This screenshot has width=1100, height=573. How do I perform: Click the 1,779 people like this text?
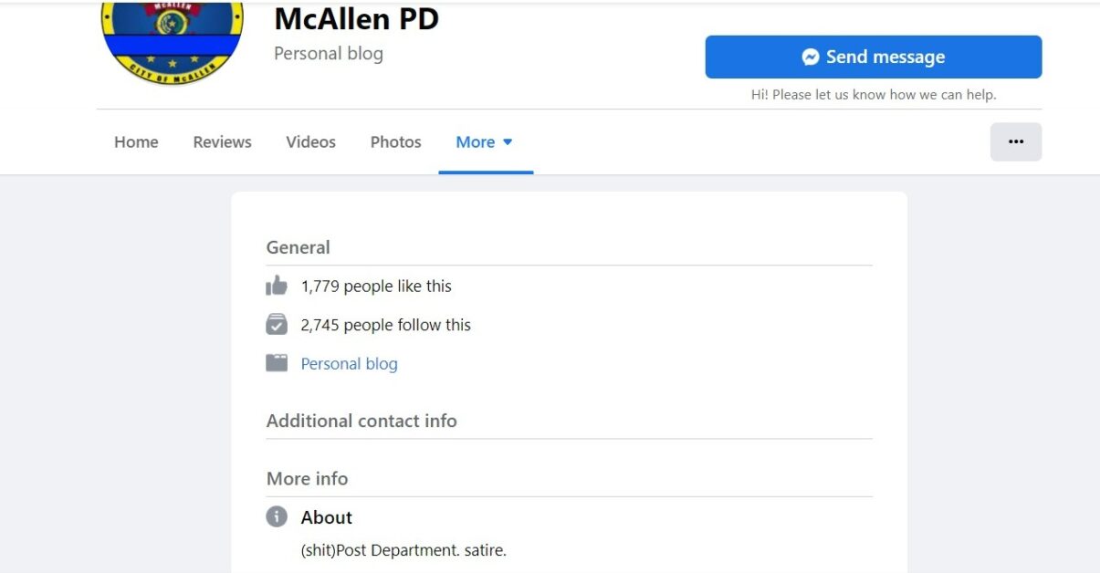pos(376,286)
